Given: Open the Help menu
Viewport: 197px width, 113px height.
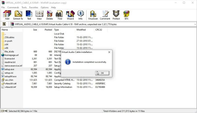Looking at the screenshot, I should point(53,7).
